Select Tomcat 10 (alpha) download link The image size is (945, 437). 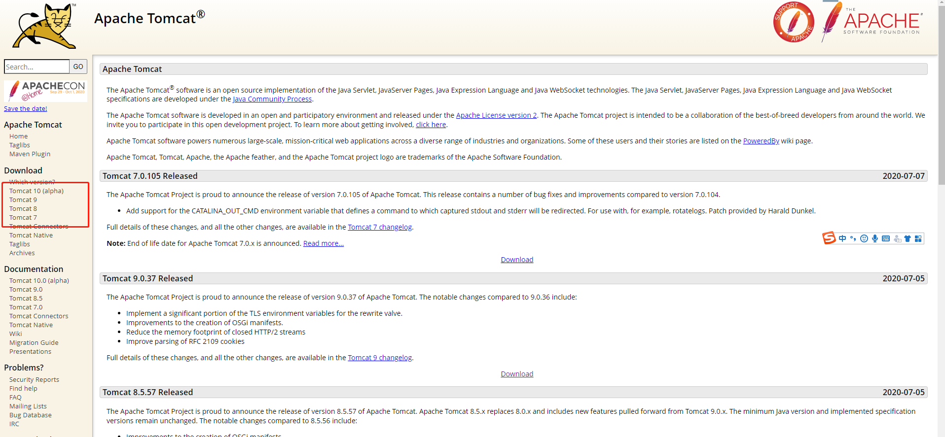36,191
